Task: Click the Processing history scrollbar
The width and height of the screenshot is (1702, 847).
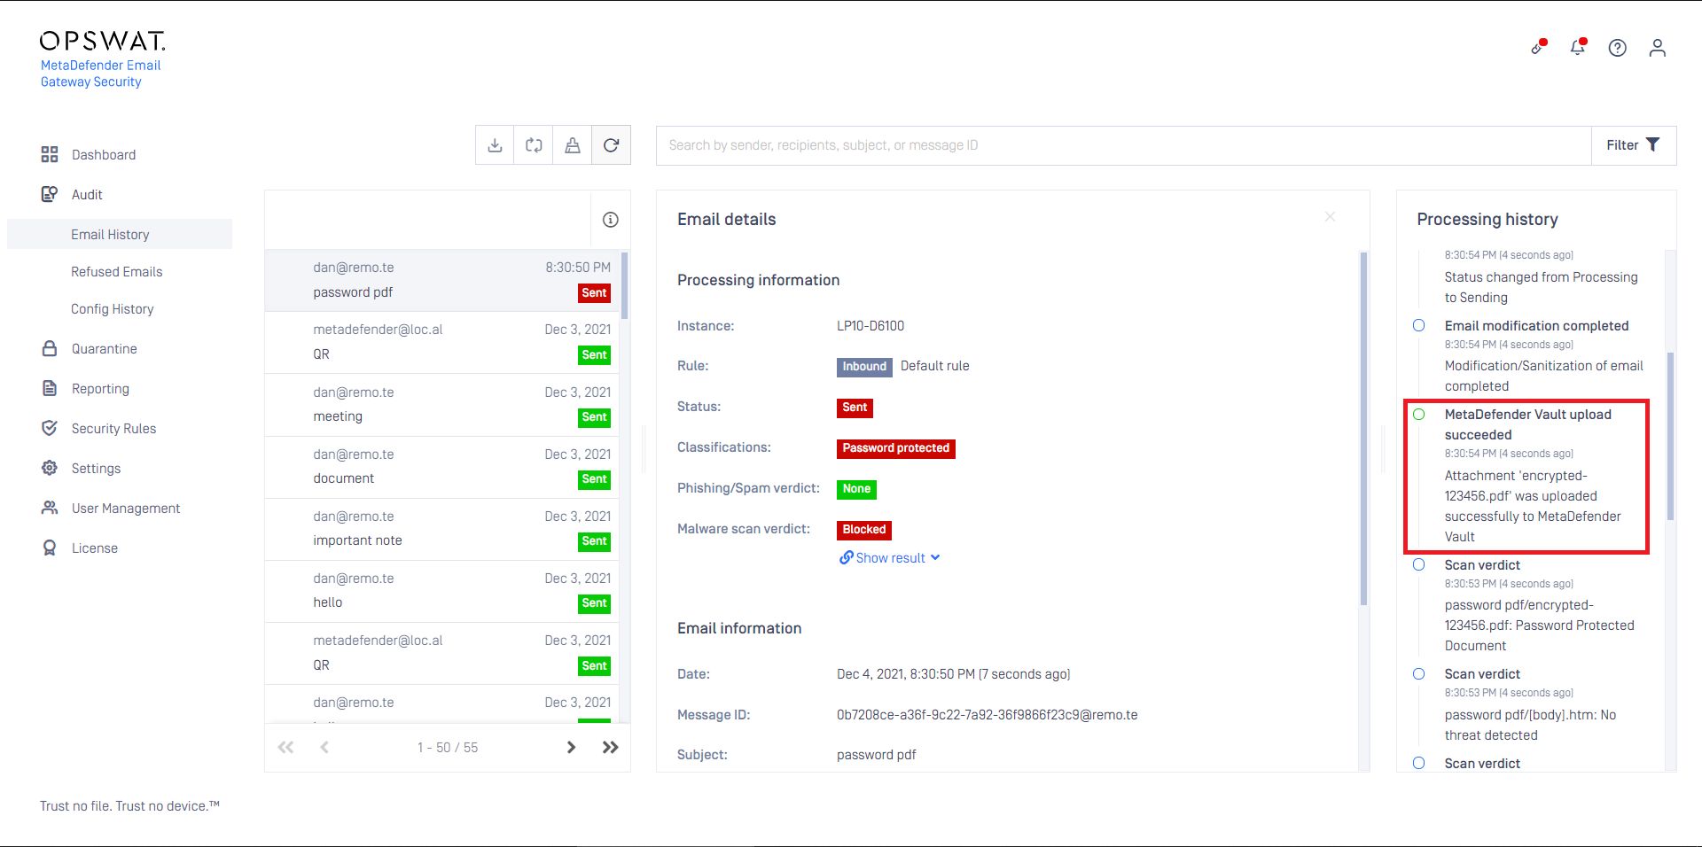Action: [1670, 436]
